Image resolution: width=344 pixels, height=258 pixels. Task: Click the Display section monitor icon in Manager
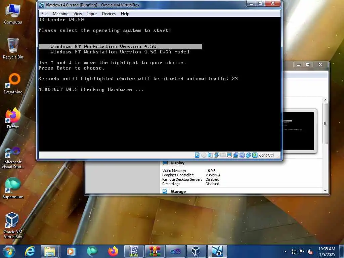(165, 163)
